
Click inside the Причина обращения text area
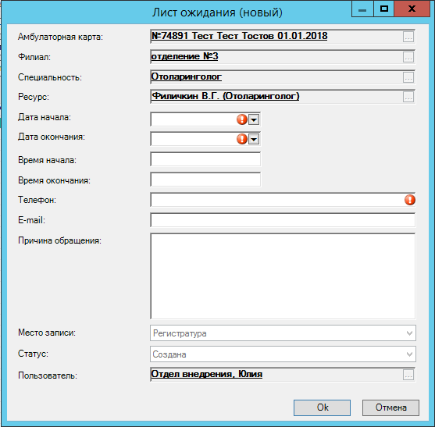point(283,276)
